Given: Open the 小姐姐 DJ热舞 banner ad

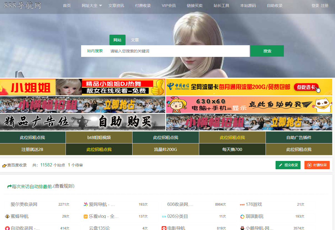Looking at the screenshot, I should coord(82,87).
